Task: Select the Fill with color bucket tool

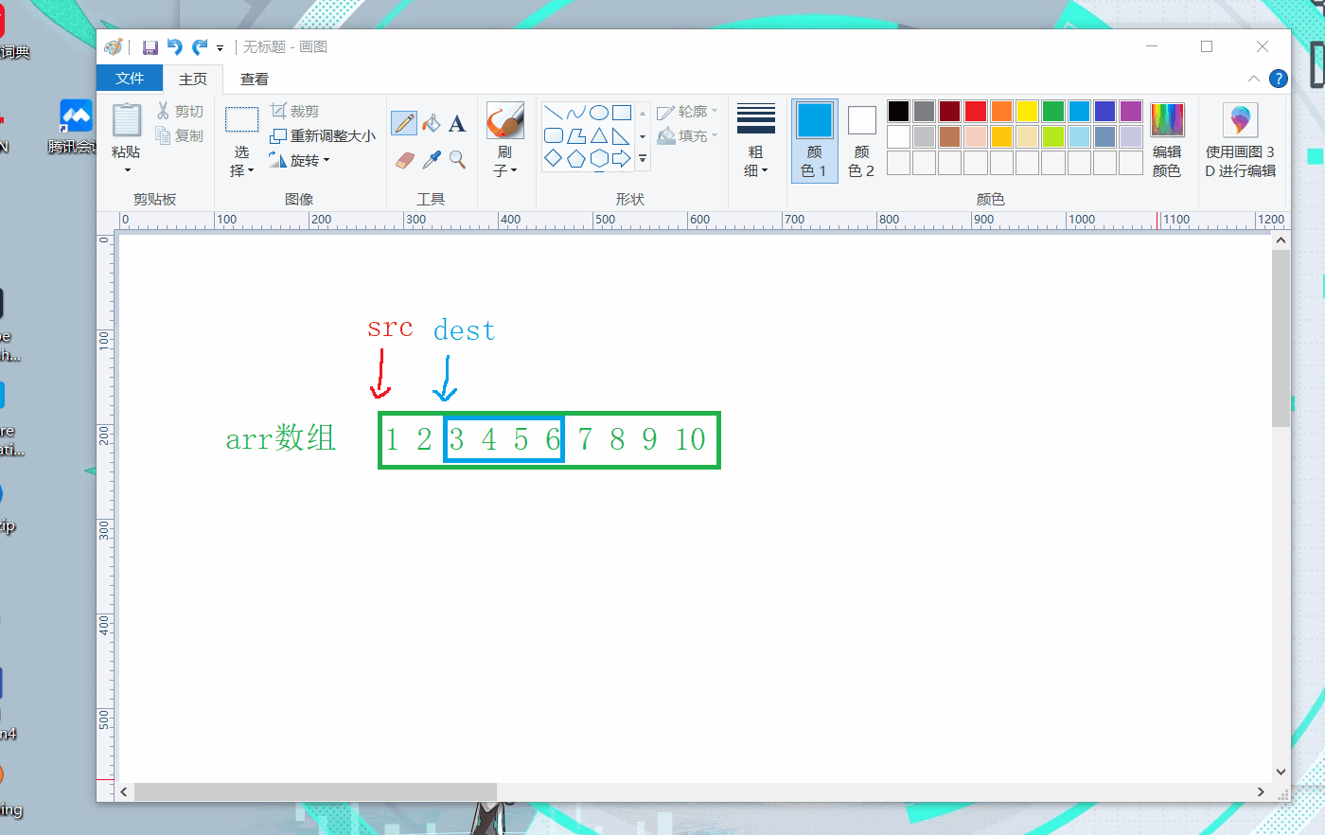Action: tap(431, 123)
